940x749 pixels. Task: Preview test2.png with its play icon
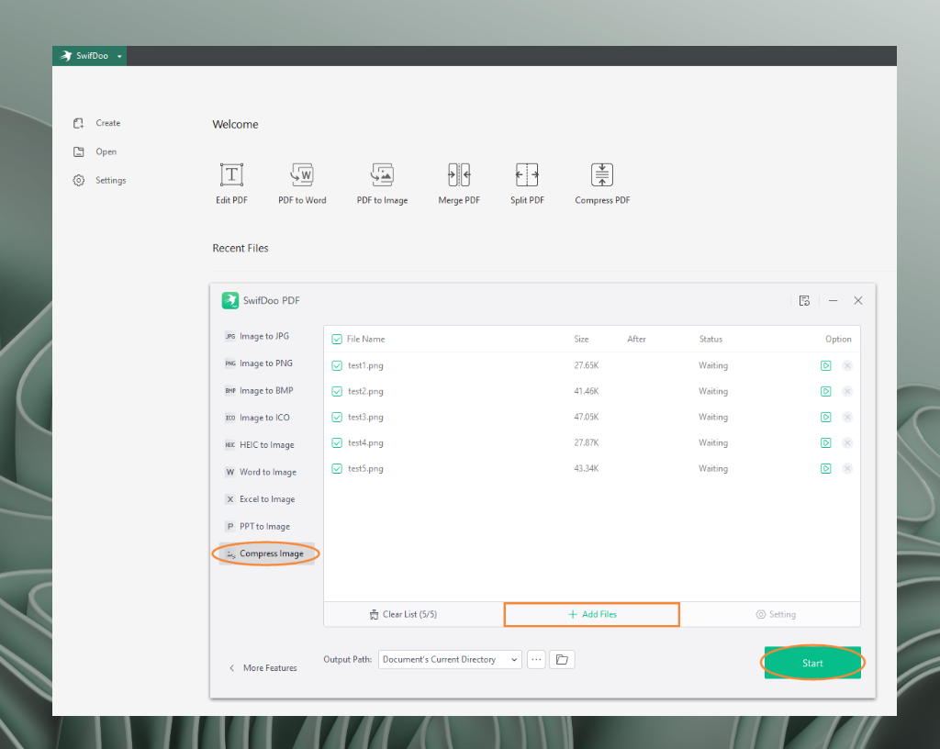tap(825, 391)
